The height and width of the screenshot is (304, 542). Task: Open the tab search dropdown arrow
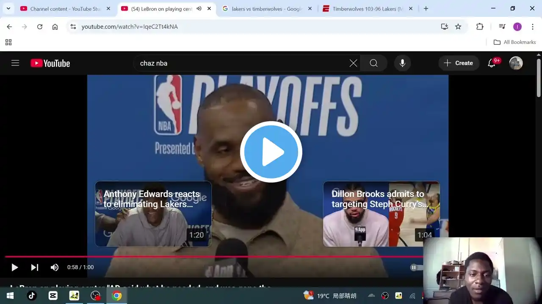click(x=8, y=8)
